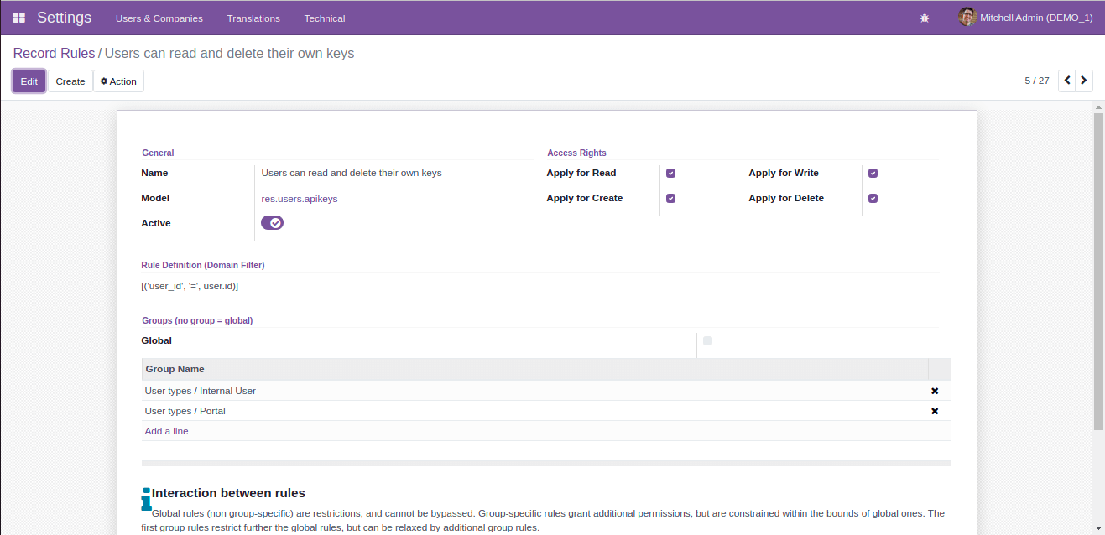Remove Internal User group row
This screenshot has height=535, width=1105.
point(935,391)
